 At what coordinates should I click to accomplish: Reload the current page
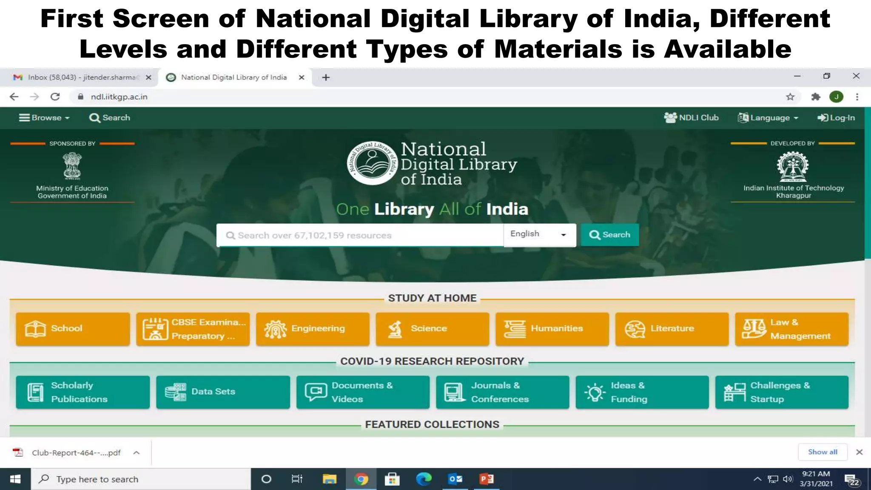(x=55, y=97)
